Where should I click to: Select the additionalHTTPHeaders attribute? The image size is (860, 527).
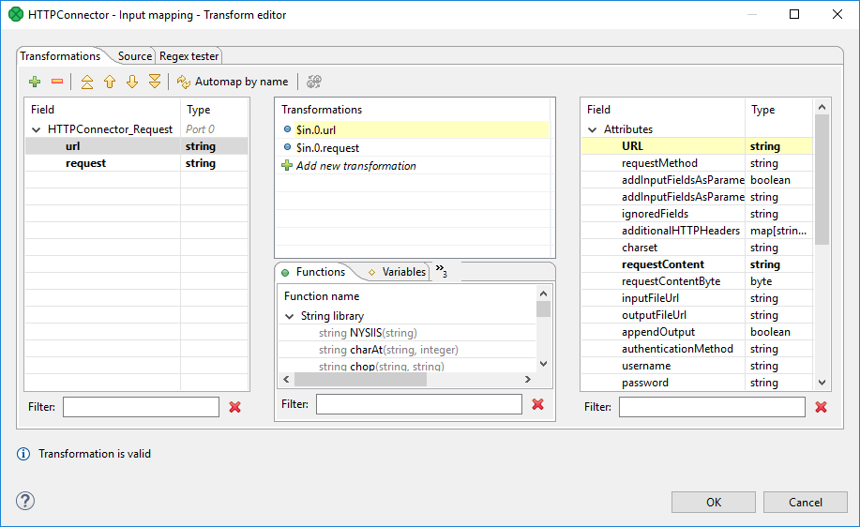click(x=697, y=231)
